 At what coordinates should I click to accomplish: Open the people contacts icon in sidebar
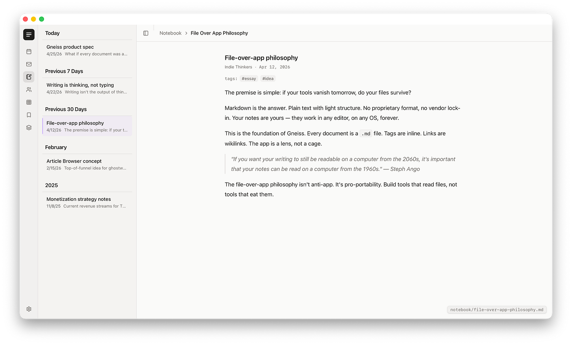tap(29, 90)
